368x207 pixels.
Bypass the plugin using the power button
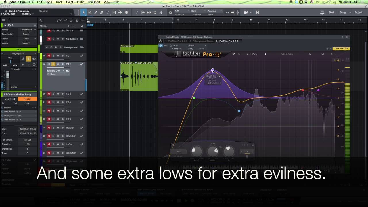tap(160, 45)
